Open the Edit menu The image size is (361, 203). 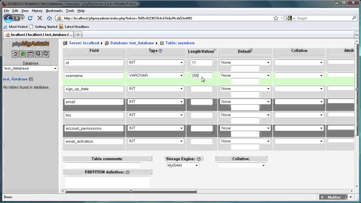click(15, 11)
